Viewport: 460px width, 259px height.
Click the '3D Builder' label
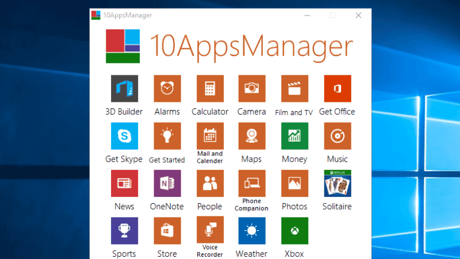point(124,112)
